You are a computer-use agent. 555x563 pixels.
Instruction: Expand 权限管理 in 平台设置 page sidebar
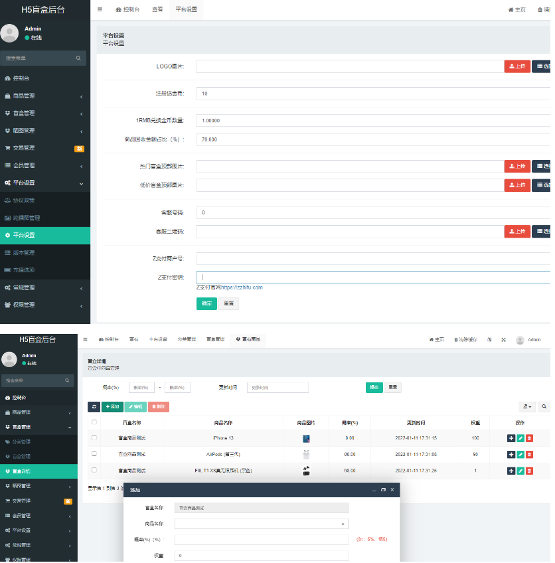click(45, 305)
